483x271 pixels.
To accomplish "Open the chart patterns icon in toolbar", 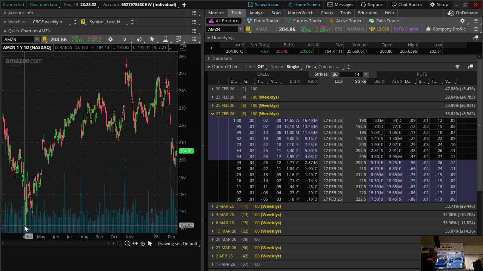I will click(179, 39).
